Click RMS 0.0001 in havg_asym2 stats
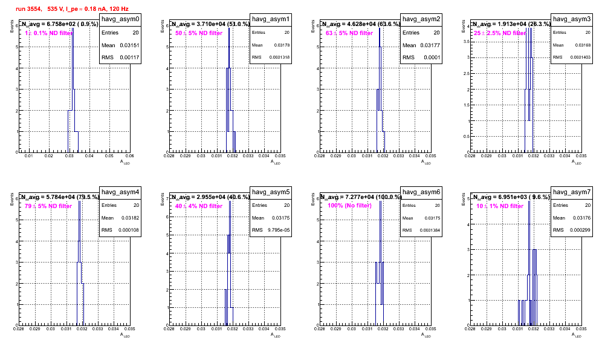The width and height of the screenshot is (602, 346). pos(421,57)
